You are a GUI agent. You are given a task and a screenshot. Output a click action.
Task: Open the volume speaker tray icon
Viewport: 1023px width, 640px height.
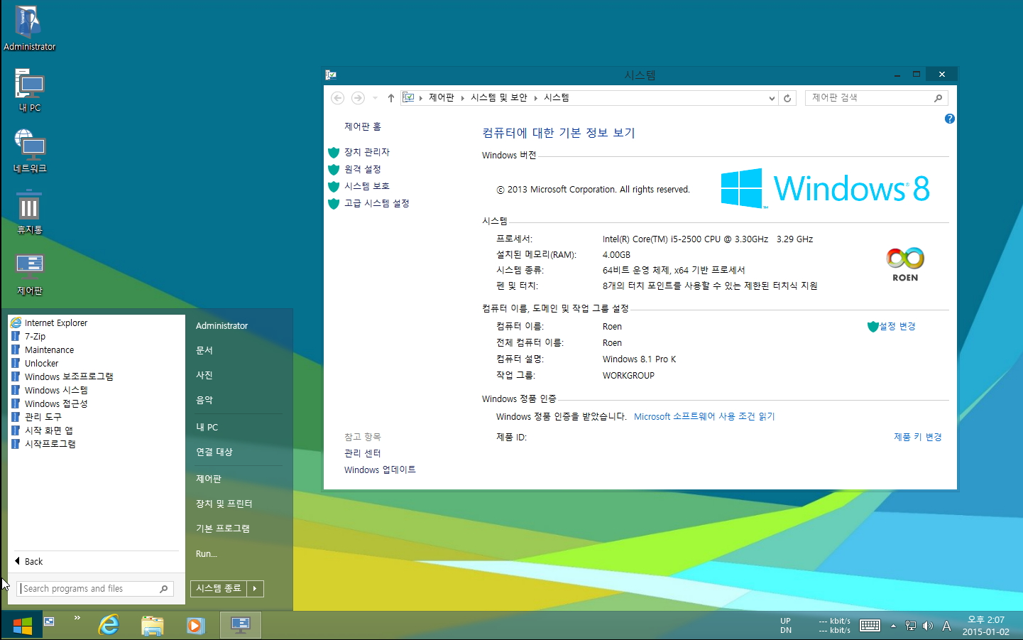pos(927,626)
